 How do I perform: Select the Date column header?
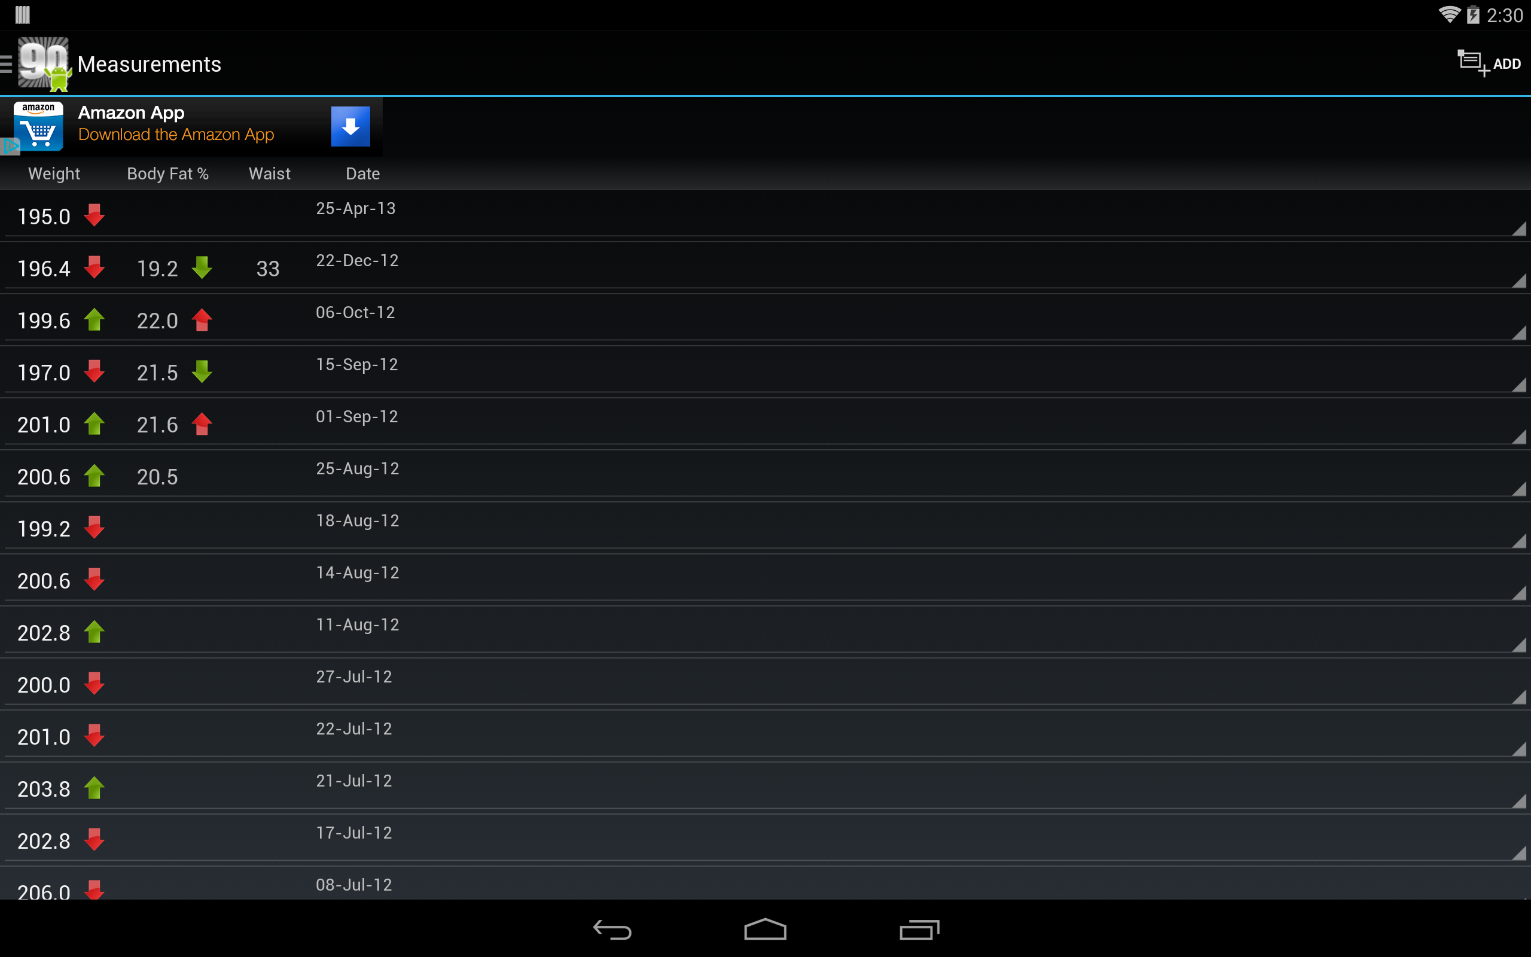tap(362, 173)
